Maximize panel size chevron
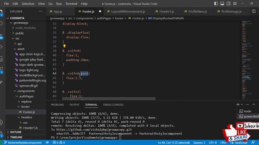Screen dimensions: 259x145 (254, 104)
